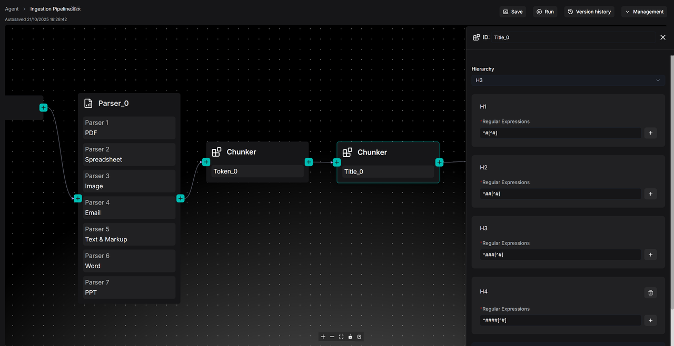Viewport: 674px width, 346px height.
Task: Open the Hierarchy dropdown showing H3
Action: pos(568,80)
